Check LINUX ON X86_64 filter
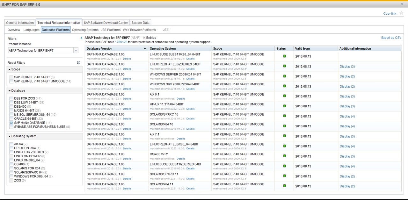Image resolution: width=408 pixels, height=200 pixels. pyautogui.click(x=11, y=160)
